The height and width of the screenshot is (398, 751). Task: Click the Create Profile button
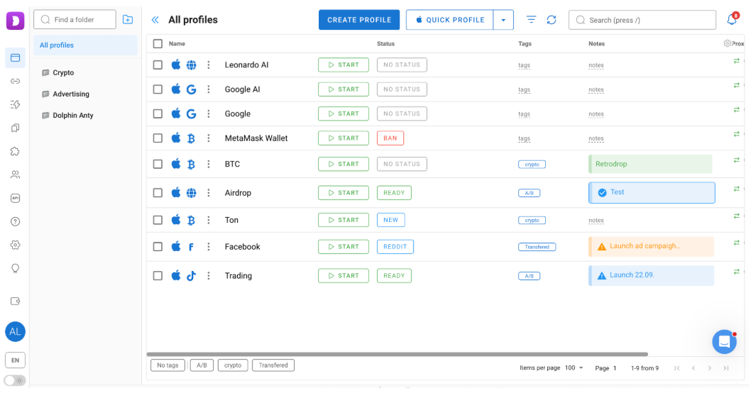pos(359,20)
